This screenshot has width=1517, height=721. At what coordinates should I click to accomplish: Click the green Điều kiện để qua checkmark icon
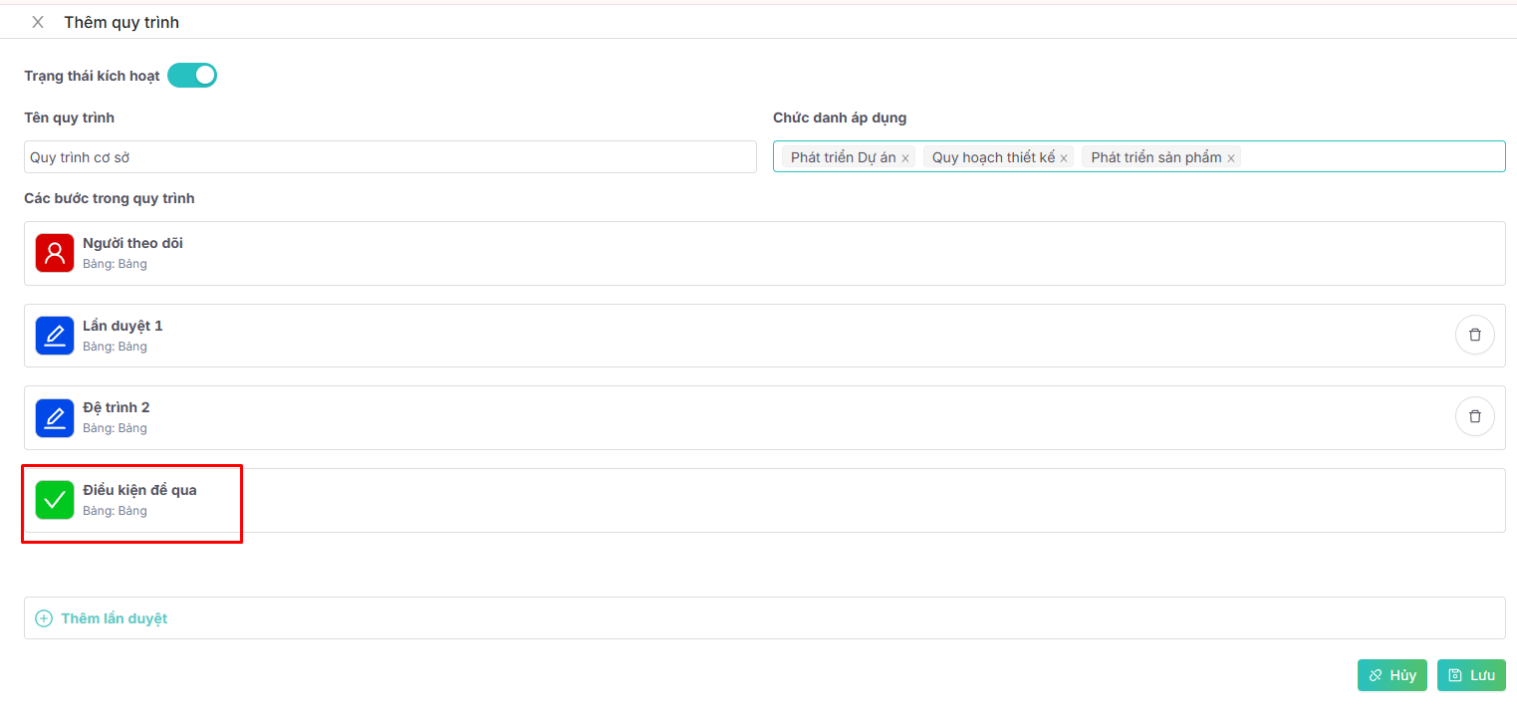55,500
